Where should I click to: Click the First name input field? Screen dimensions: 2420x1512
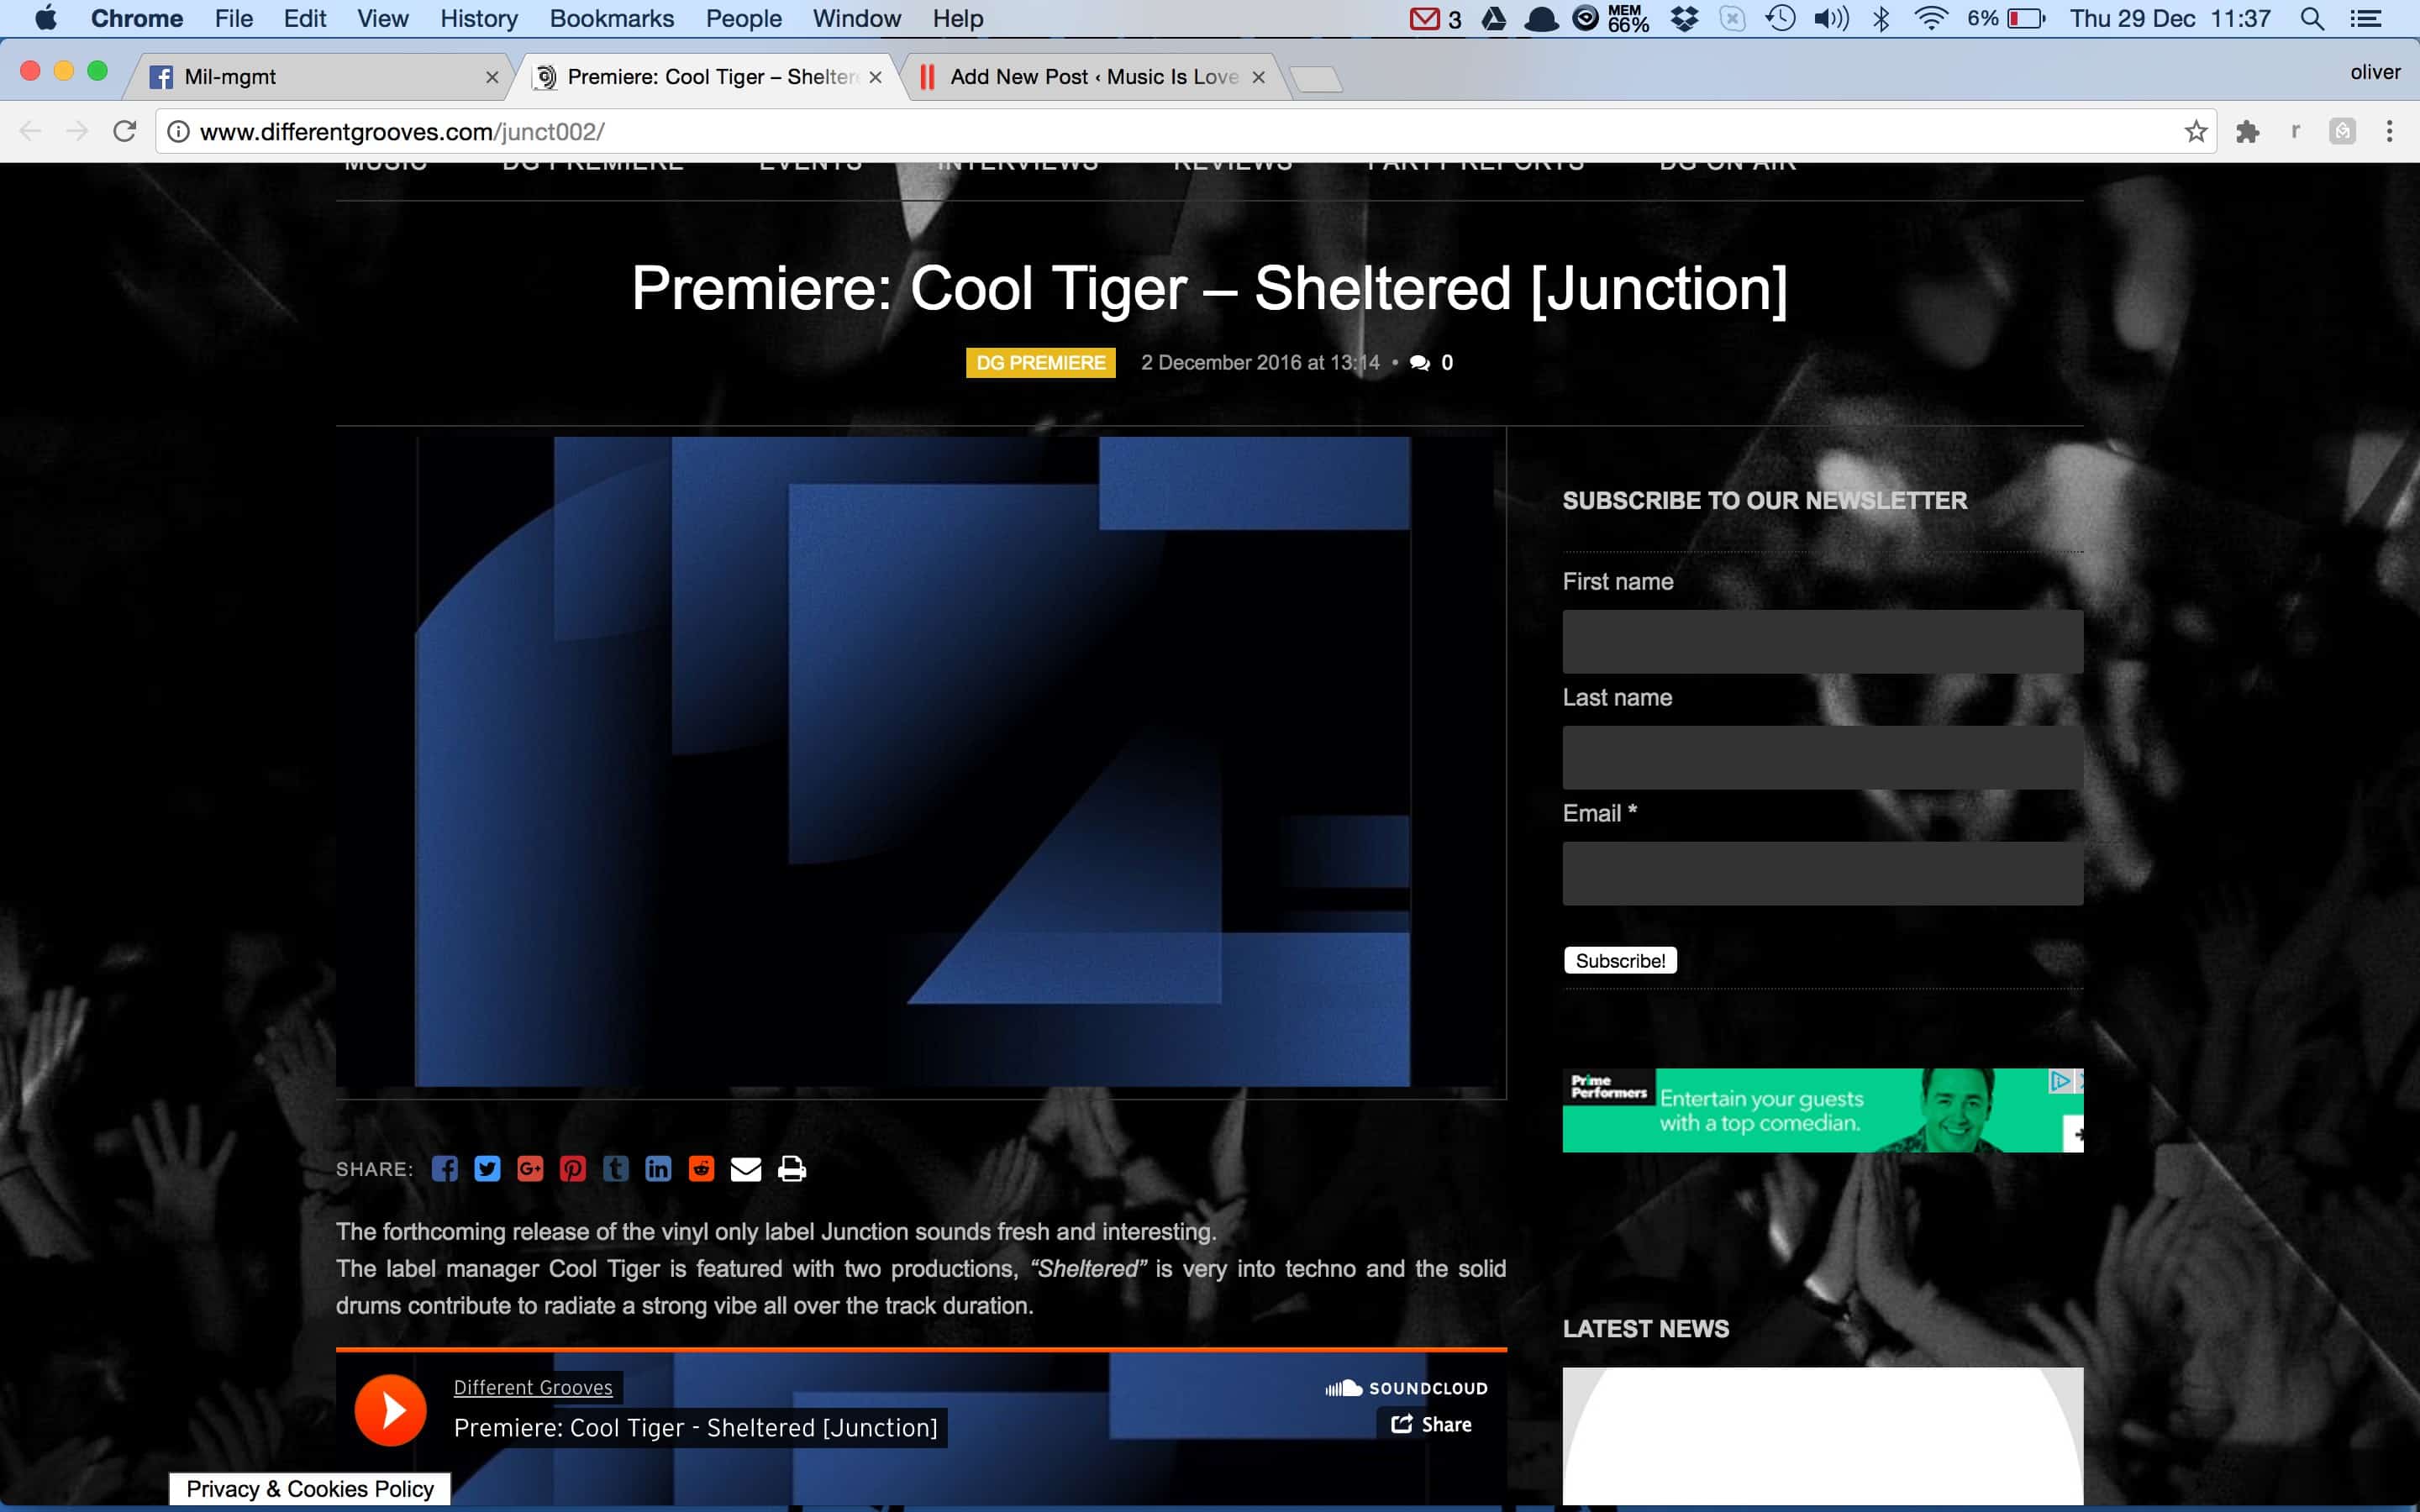(x=1823, y=642)
